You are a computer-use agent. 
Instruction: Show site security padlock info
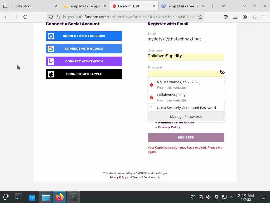tap(58, 17)
